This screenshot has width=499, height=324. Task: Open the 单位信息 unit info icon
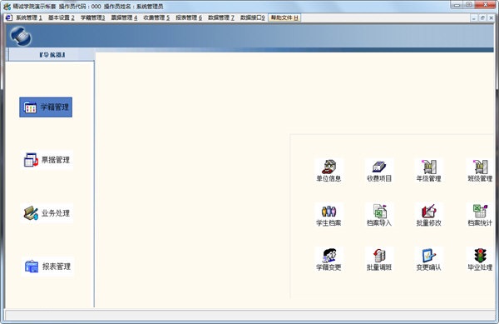(329, 171)
